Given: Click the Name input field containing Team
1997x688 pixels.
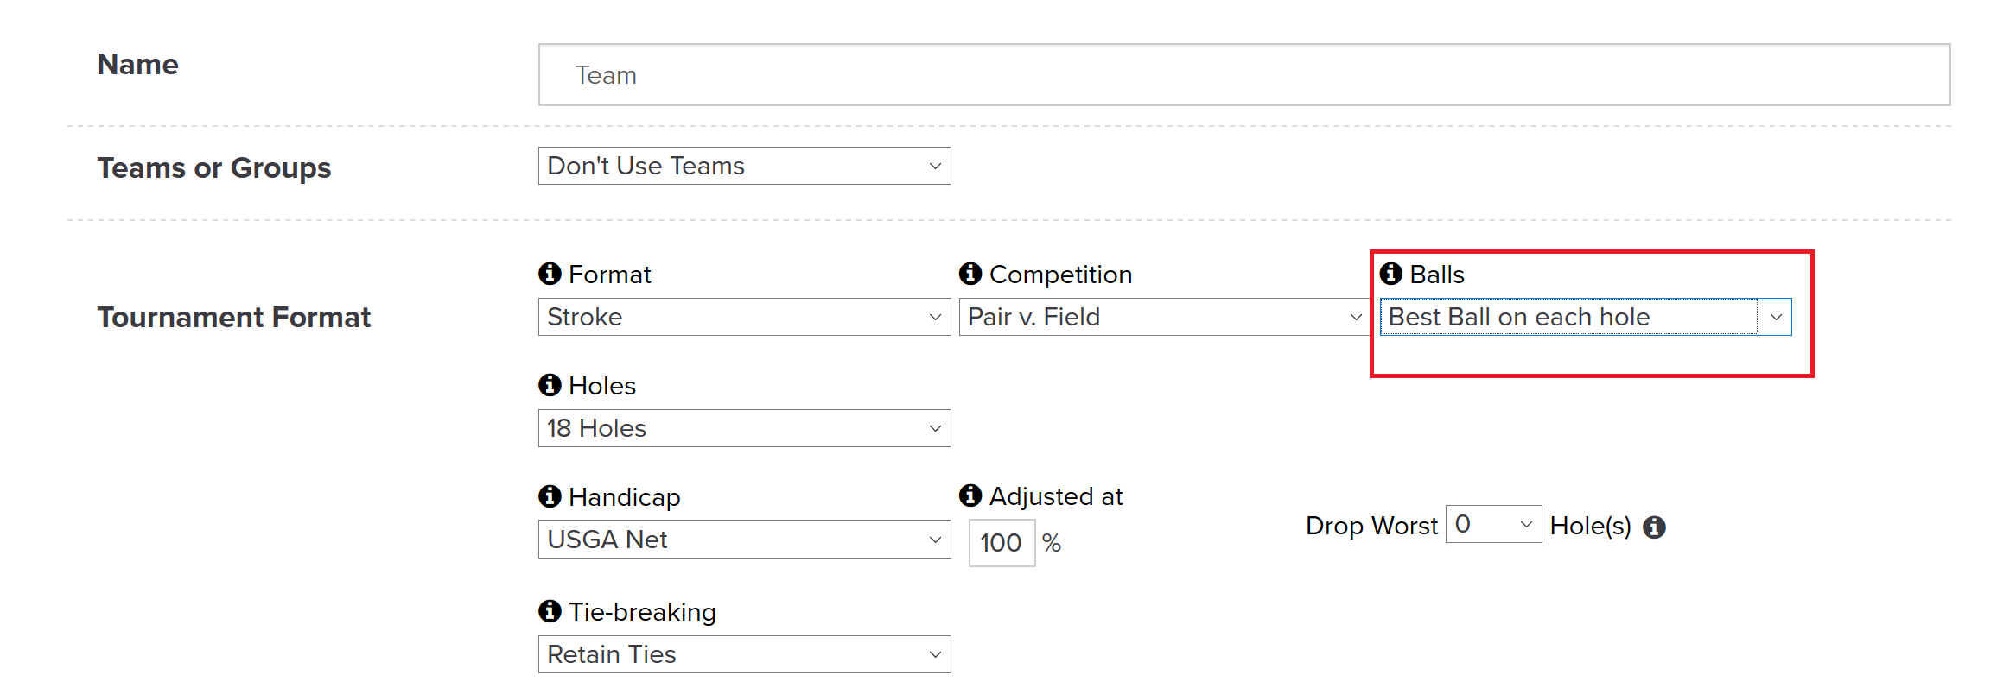Looking at the screenshot, I should tap(1244, 75).
